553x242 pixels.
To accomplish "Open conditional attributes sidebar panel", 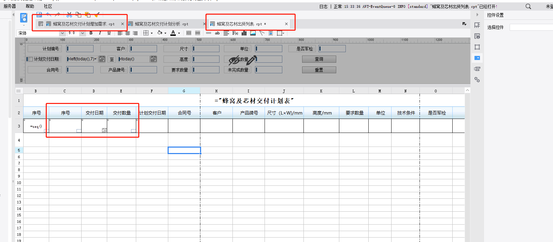I will pyautogui.click(x=477, y=69).
